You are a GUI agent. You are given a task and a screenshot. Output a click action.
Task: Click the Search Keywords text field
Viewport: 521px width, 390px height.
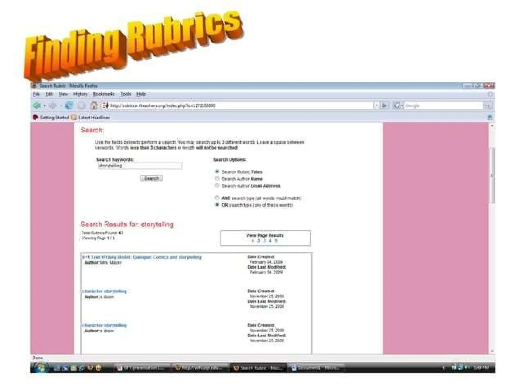pos(140,166)
